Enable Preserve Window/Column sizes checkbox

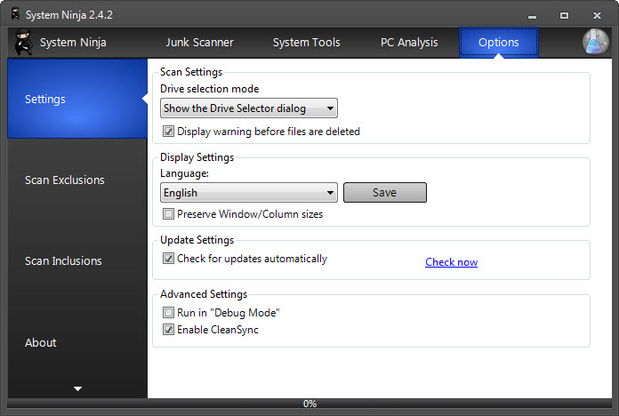tap(169, 214)
